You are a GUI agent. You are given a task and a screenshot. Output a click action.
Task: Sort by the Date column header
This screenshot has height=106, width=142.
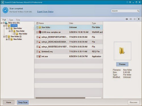pos(71,23)
